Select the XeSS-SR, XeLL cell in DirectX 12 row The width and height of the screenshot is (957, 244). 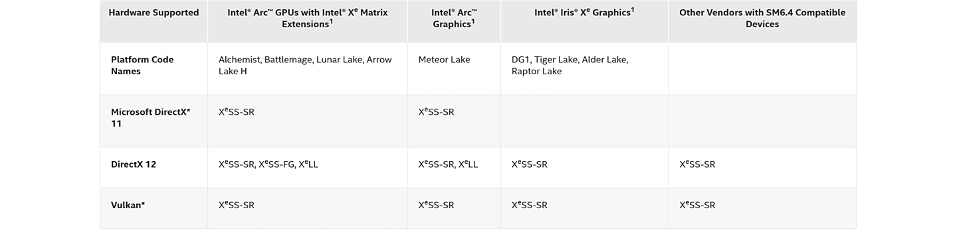tap(449, 164)
